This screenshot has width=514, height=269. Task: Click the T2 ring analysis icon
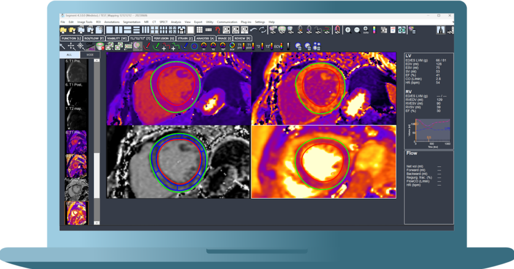213,46
